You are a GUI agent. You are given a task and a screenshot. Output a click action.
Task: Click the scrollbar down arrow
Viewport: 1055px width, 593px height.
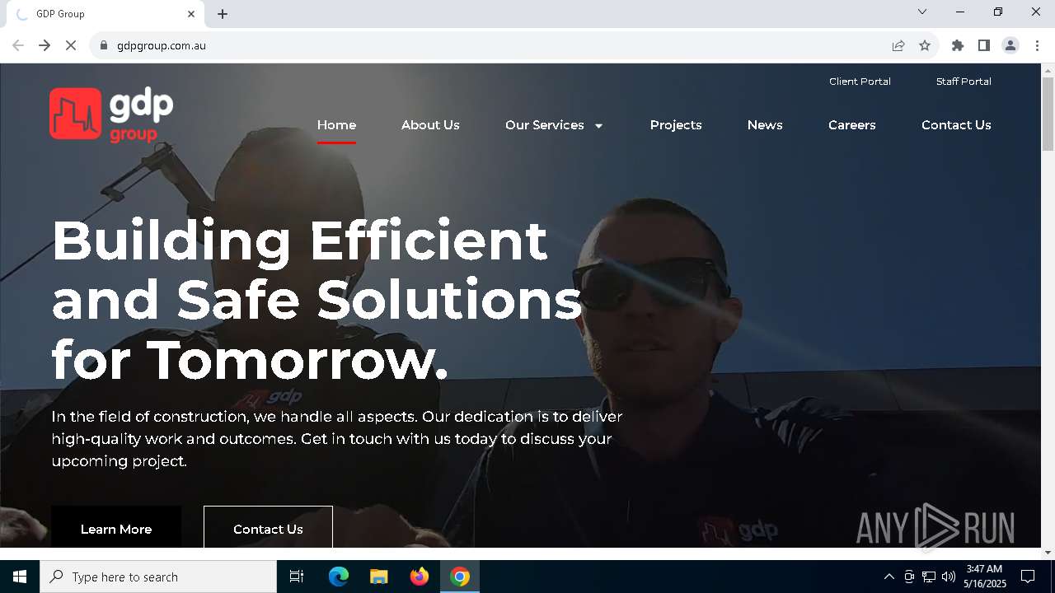click(1048, 552)
